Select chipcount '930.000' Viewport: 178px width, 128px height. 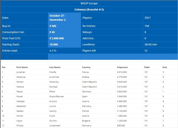point(121,126)
